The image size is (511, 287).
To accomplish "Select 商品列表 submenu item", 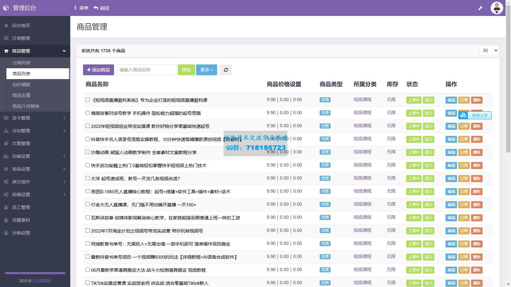I will [x=38, y=74].
